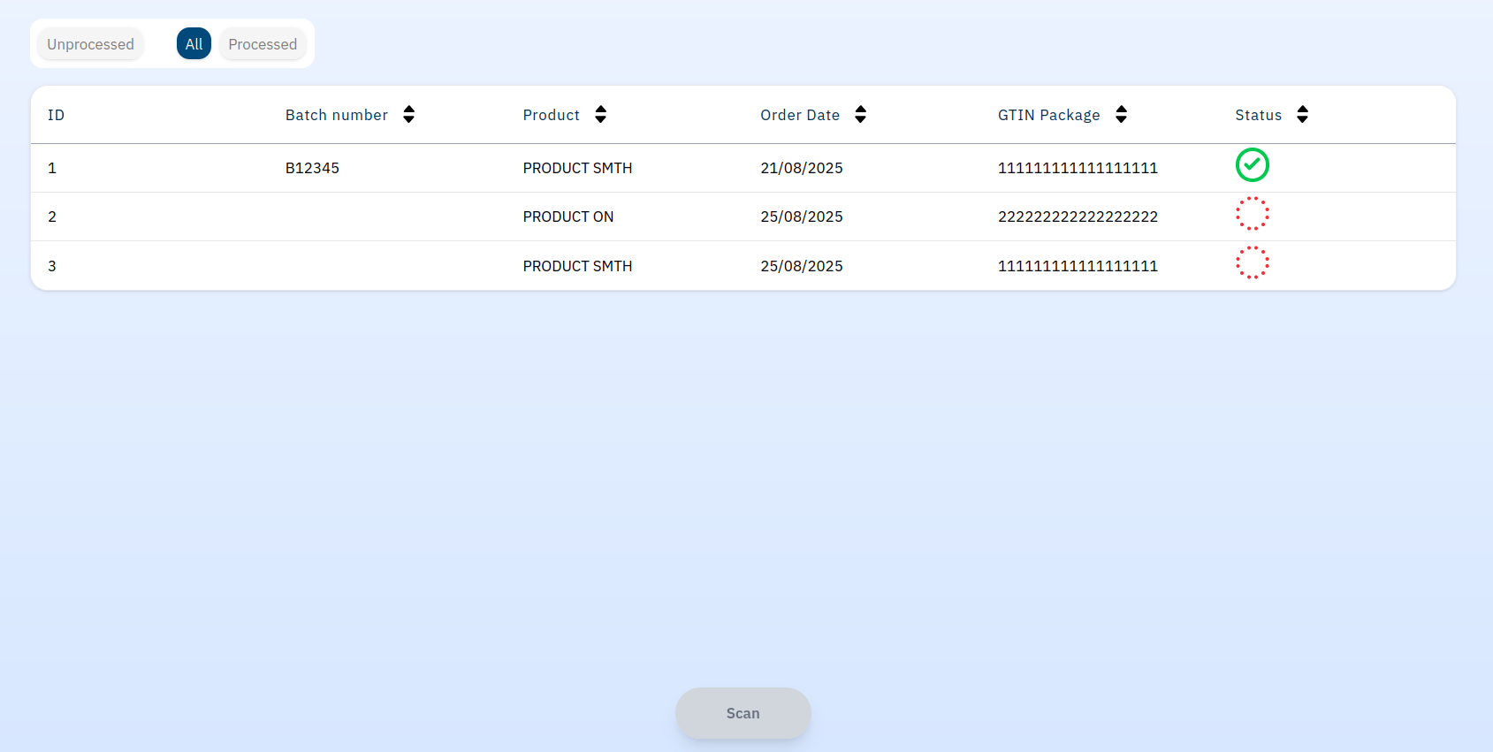Screen dimensions: 1493x752
Task: Click the Status column sort icon
Action: pos(1302,115)
